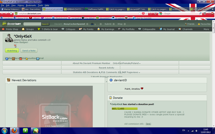Expand the Female/Poland details arrow

(140, 63)
